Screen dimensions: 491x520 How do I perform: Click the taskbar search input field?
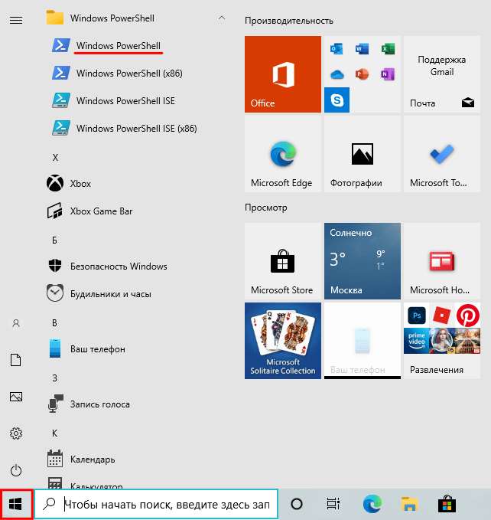click(x=165, y=504)
